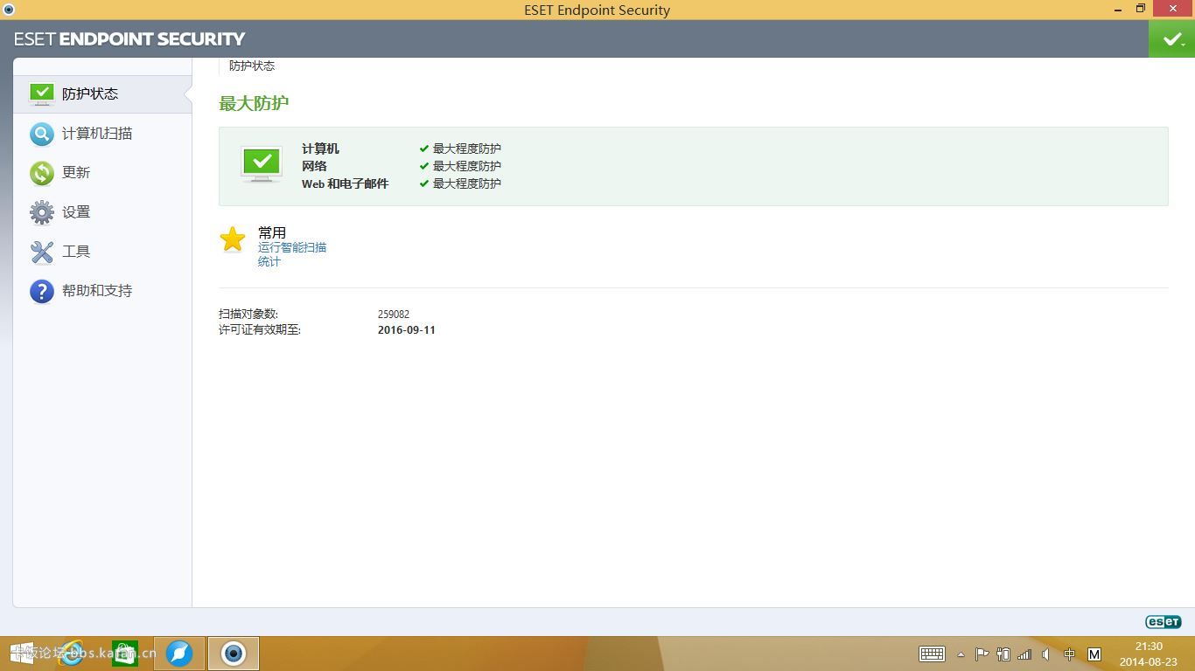
Task: Click the checkmark next to Web 和电子邮件 status
Action: 424,183
